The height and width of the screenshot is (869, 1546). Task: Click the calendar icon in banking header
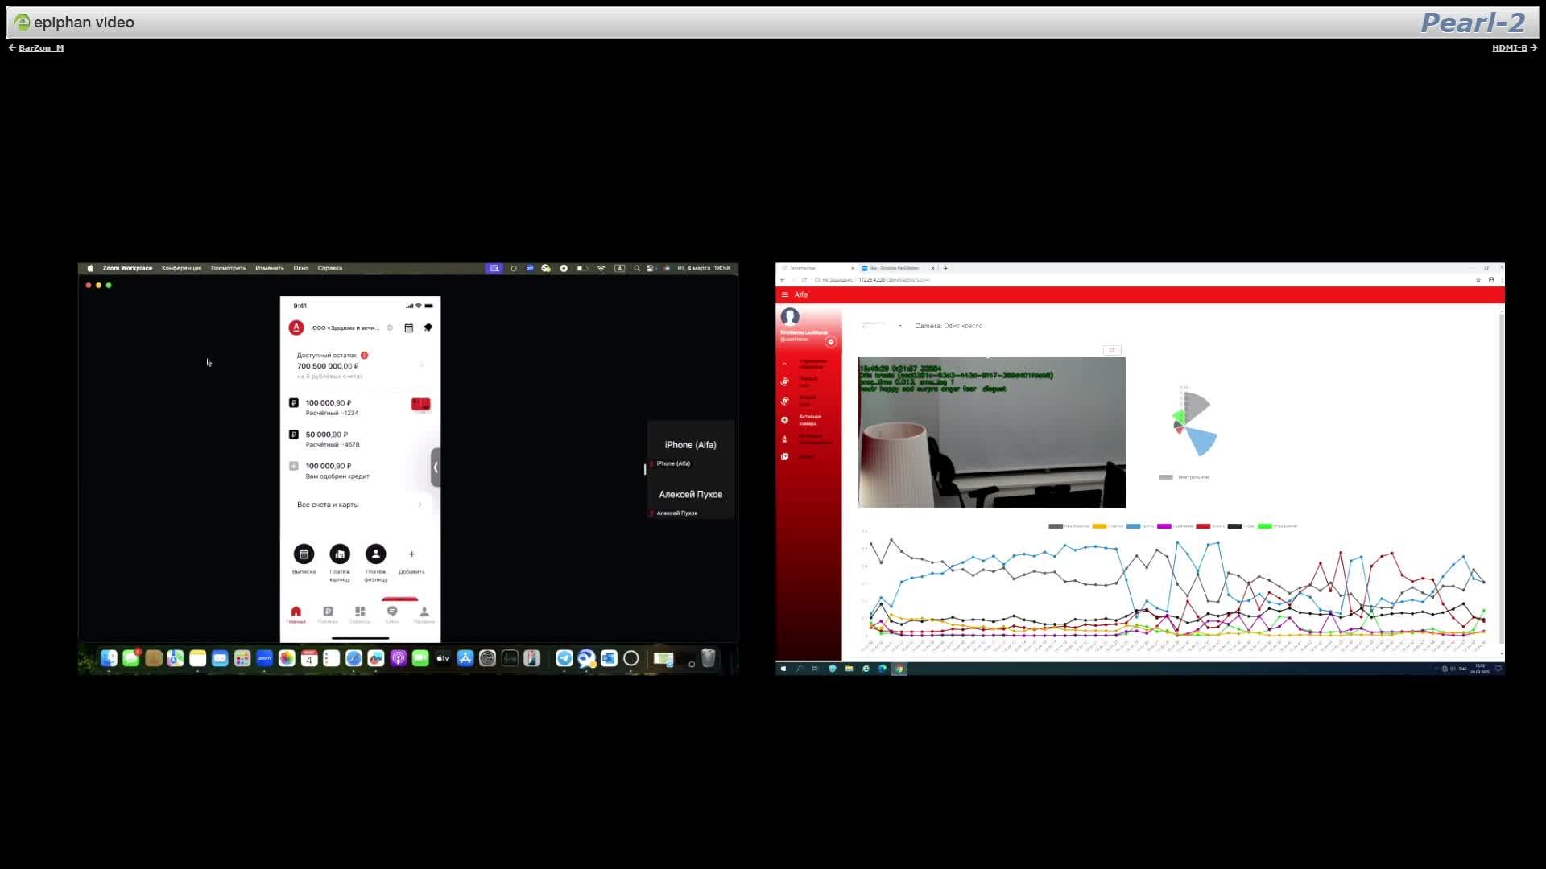coord(409,327)
